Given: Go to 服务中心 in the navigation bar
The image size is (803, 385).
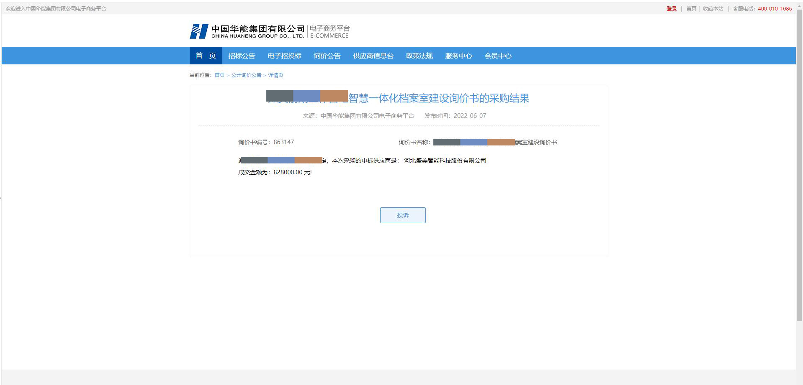Looking at the screenshot, I should (458, 56).
